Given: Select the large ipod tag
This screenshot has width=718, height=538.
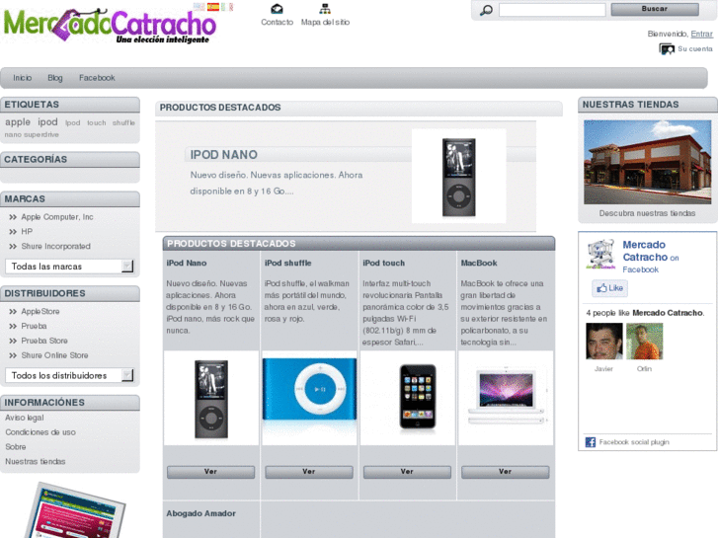Looking at the screenshot, I should click(47, 122).
